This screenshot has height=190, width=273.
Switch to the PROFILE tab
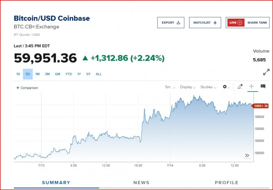[227, 183]
